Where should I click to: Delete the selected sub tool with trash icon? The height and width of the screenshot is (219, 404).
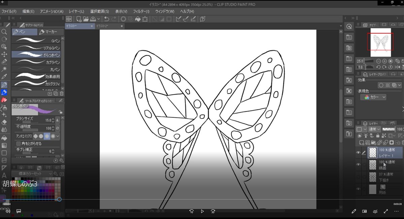(61, 94)
